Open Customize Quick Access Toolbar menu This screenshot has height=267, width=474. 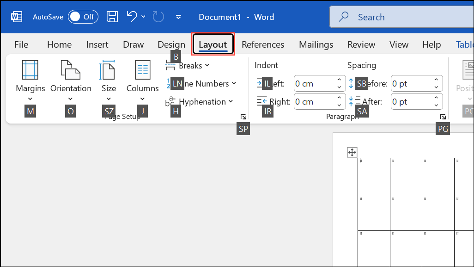coord(179,17)
